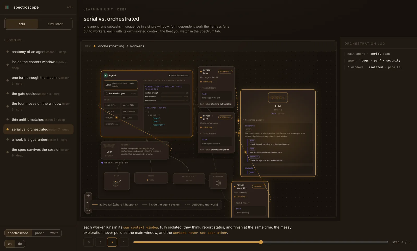This screenshot has height=251, width=417.
Task: Switch to simulator mode
Action: pyautogui.click(x=55, y=24)
